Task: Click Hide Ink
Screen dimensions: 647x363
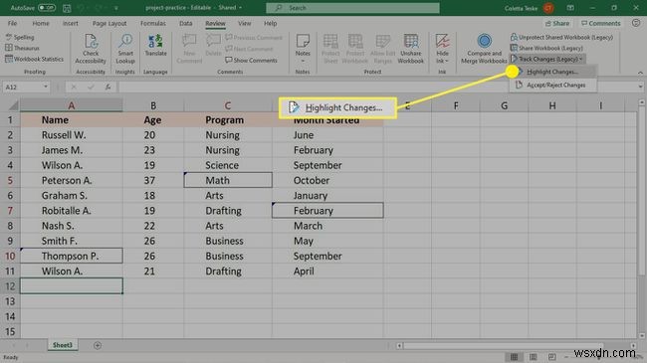Action: [x=442, y=49]
